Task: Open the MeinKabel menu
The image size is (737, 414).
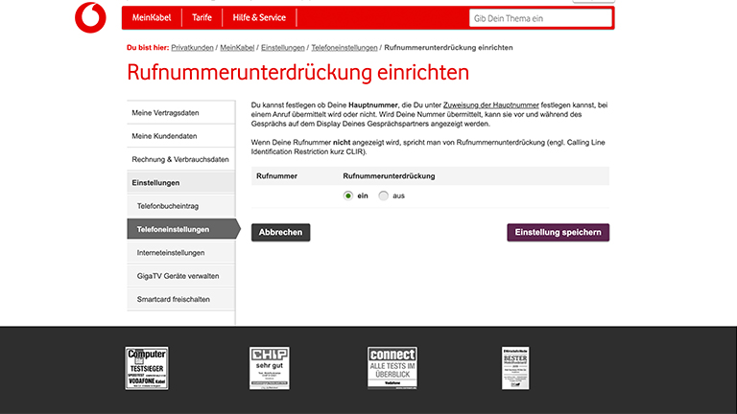Action: 152,18
